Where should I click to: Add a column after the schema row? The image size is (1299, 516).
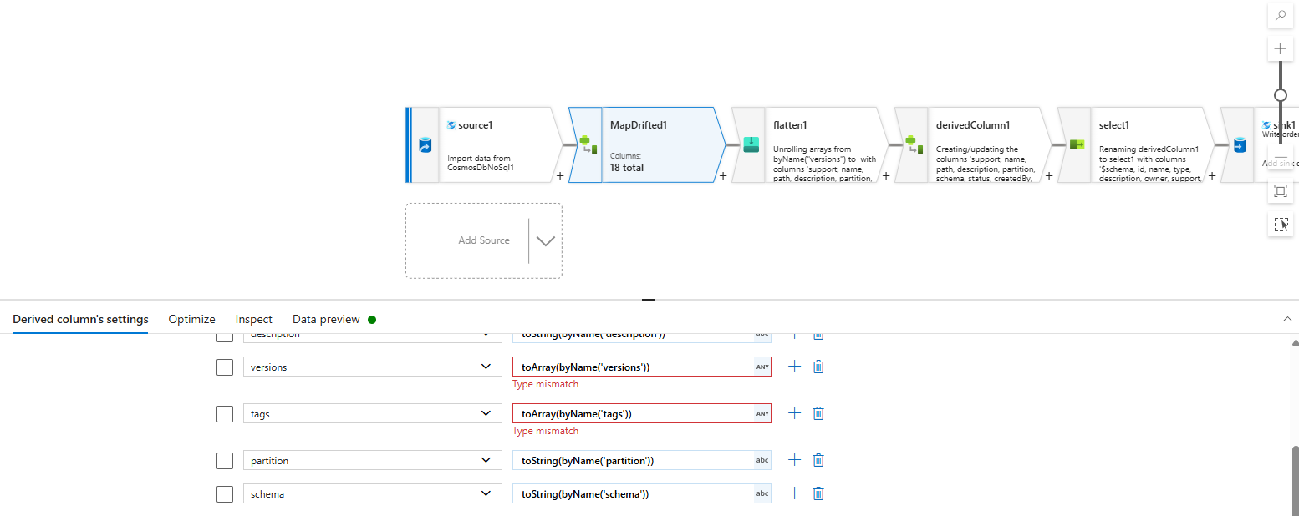pyautogui.click(x=794, y=493)
